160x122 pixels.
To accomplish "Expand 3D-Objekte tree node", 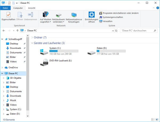I will tap(3, 78).
